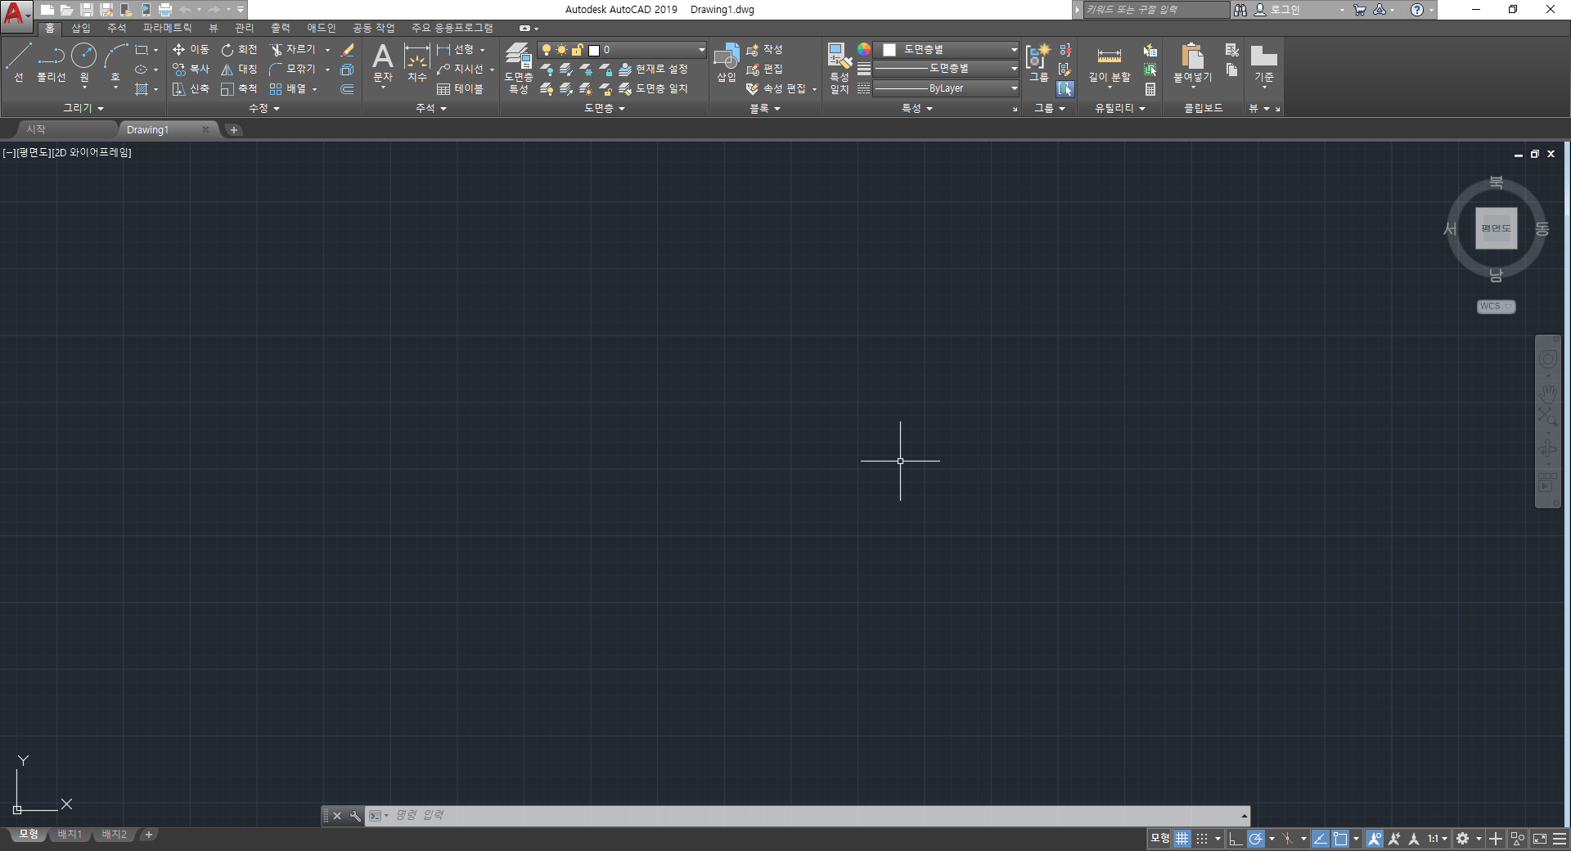Toggle ortho mode in status bar
This screenshot has height=851, width=1571.
1236,839
